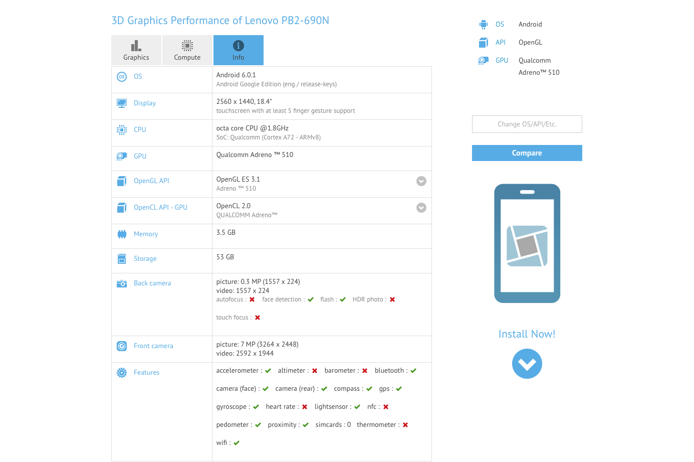Click the Android robot icon in sidebar
This screenshot has width=694, height=462.
(x=483, y=24)
